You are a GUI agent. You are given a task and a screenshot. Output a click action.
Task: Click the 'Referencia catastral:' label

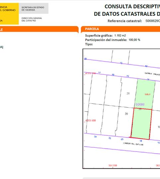tap(125, 21)
